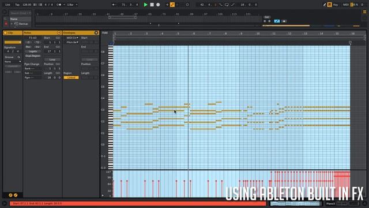This screenshot has width=369, height=208.
Task: Toggle the Follow button
Action: 114,5
